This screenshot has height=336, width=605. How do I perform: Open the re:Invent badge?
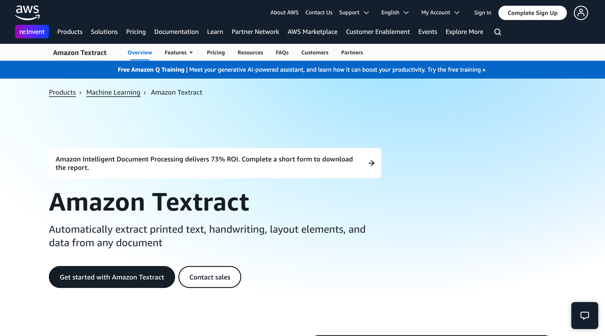[32, 32]
